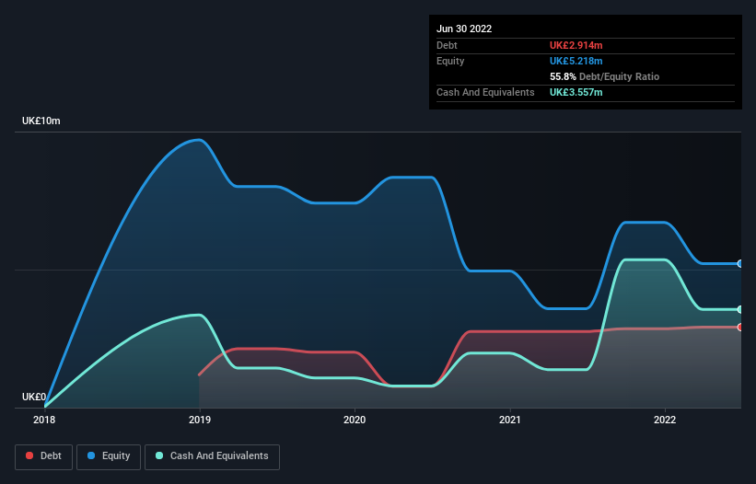Screen dimensions: 756x484
Task: Toggle the Equity legend button
Action: pos(109,456)
